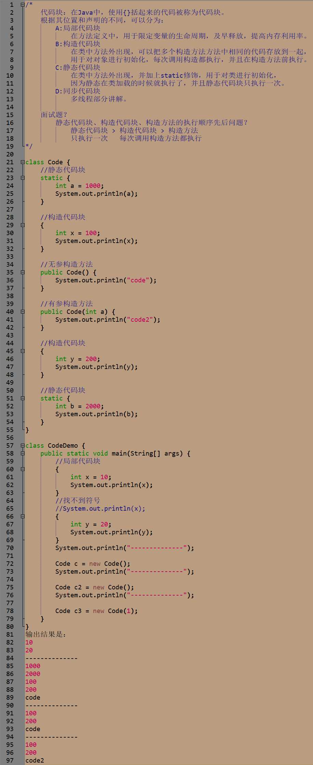Collapse the class CodeDemo fold marker
The width and height of the screenshot is (313, 765).
[x=23, y=446]
